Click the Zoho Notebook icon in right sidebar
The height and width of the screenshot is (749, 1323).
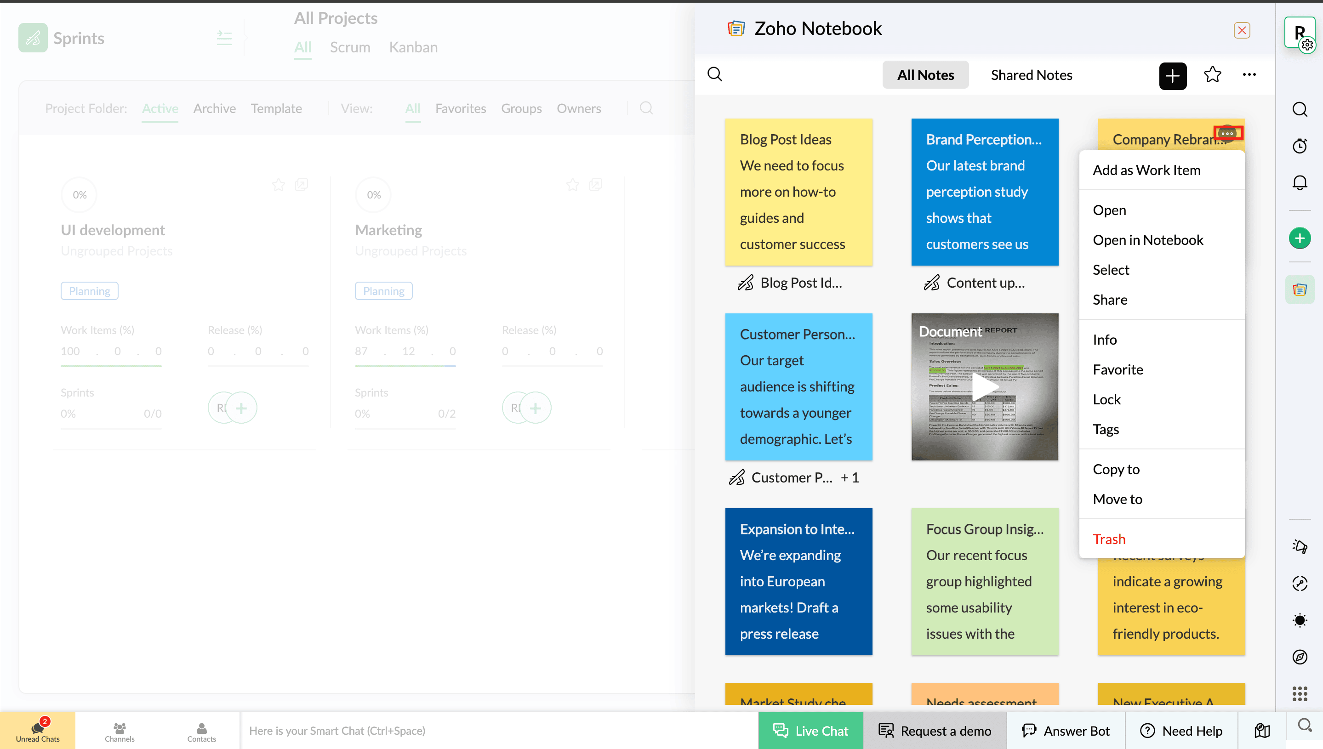click(x=1300, y=289)
